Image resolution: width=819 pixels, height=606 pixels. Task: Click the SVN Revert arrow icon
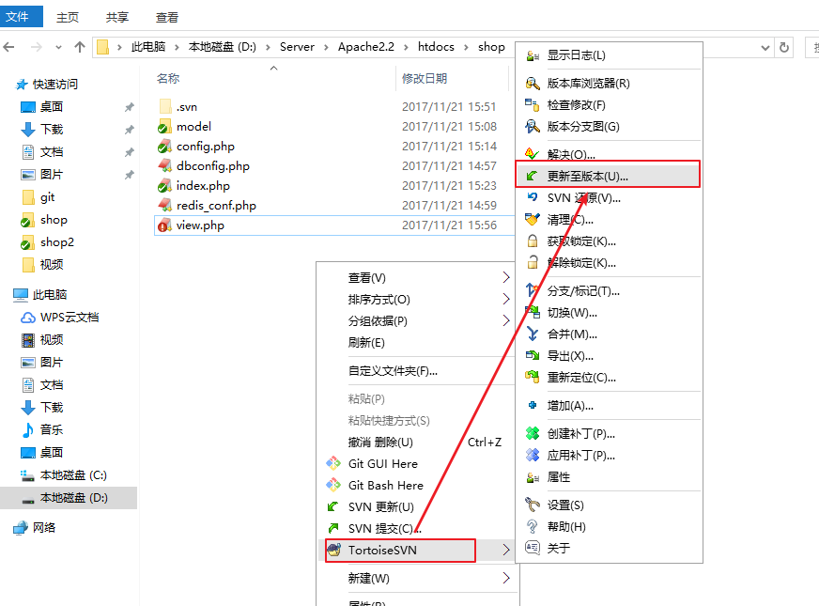[533, 197]
